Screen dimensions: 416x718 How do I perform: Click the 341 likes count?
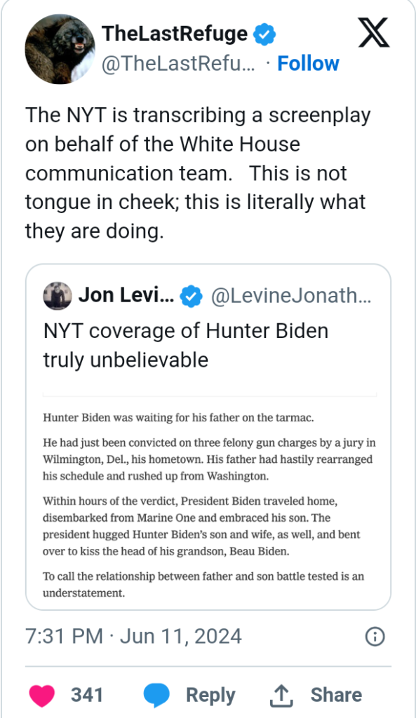click(86, 695)
